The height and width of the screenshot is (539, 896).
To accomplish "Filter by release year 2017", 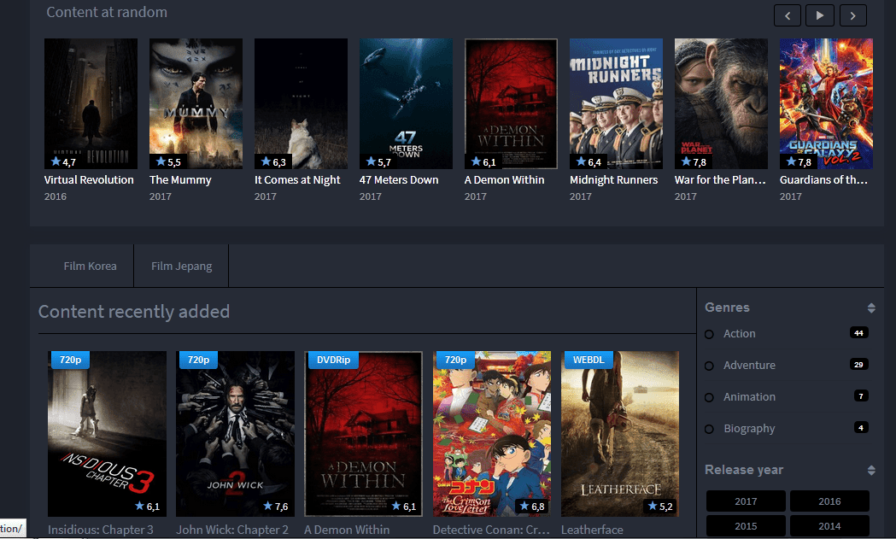I will (x=746, y=501).
